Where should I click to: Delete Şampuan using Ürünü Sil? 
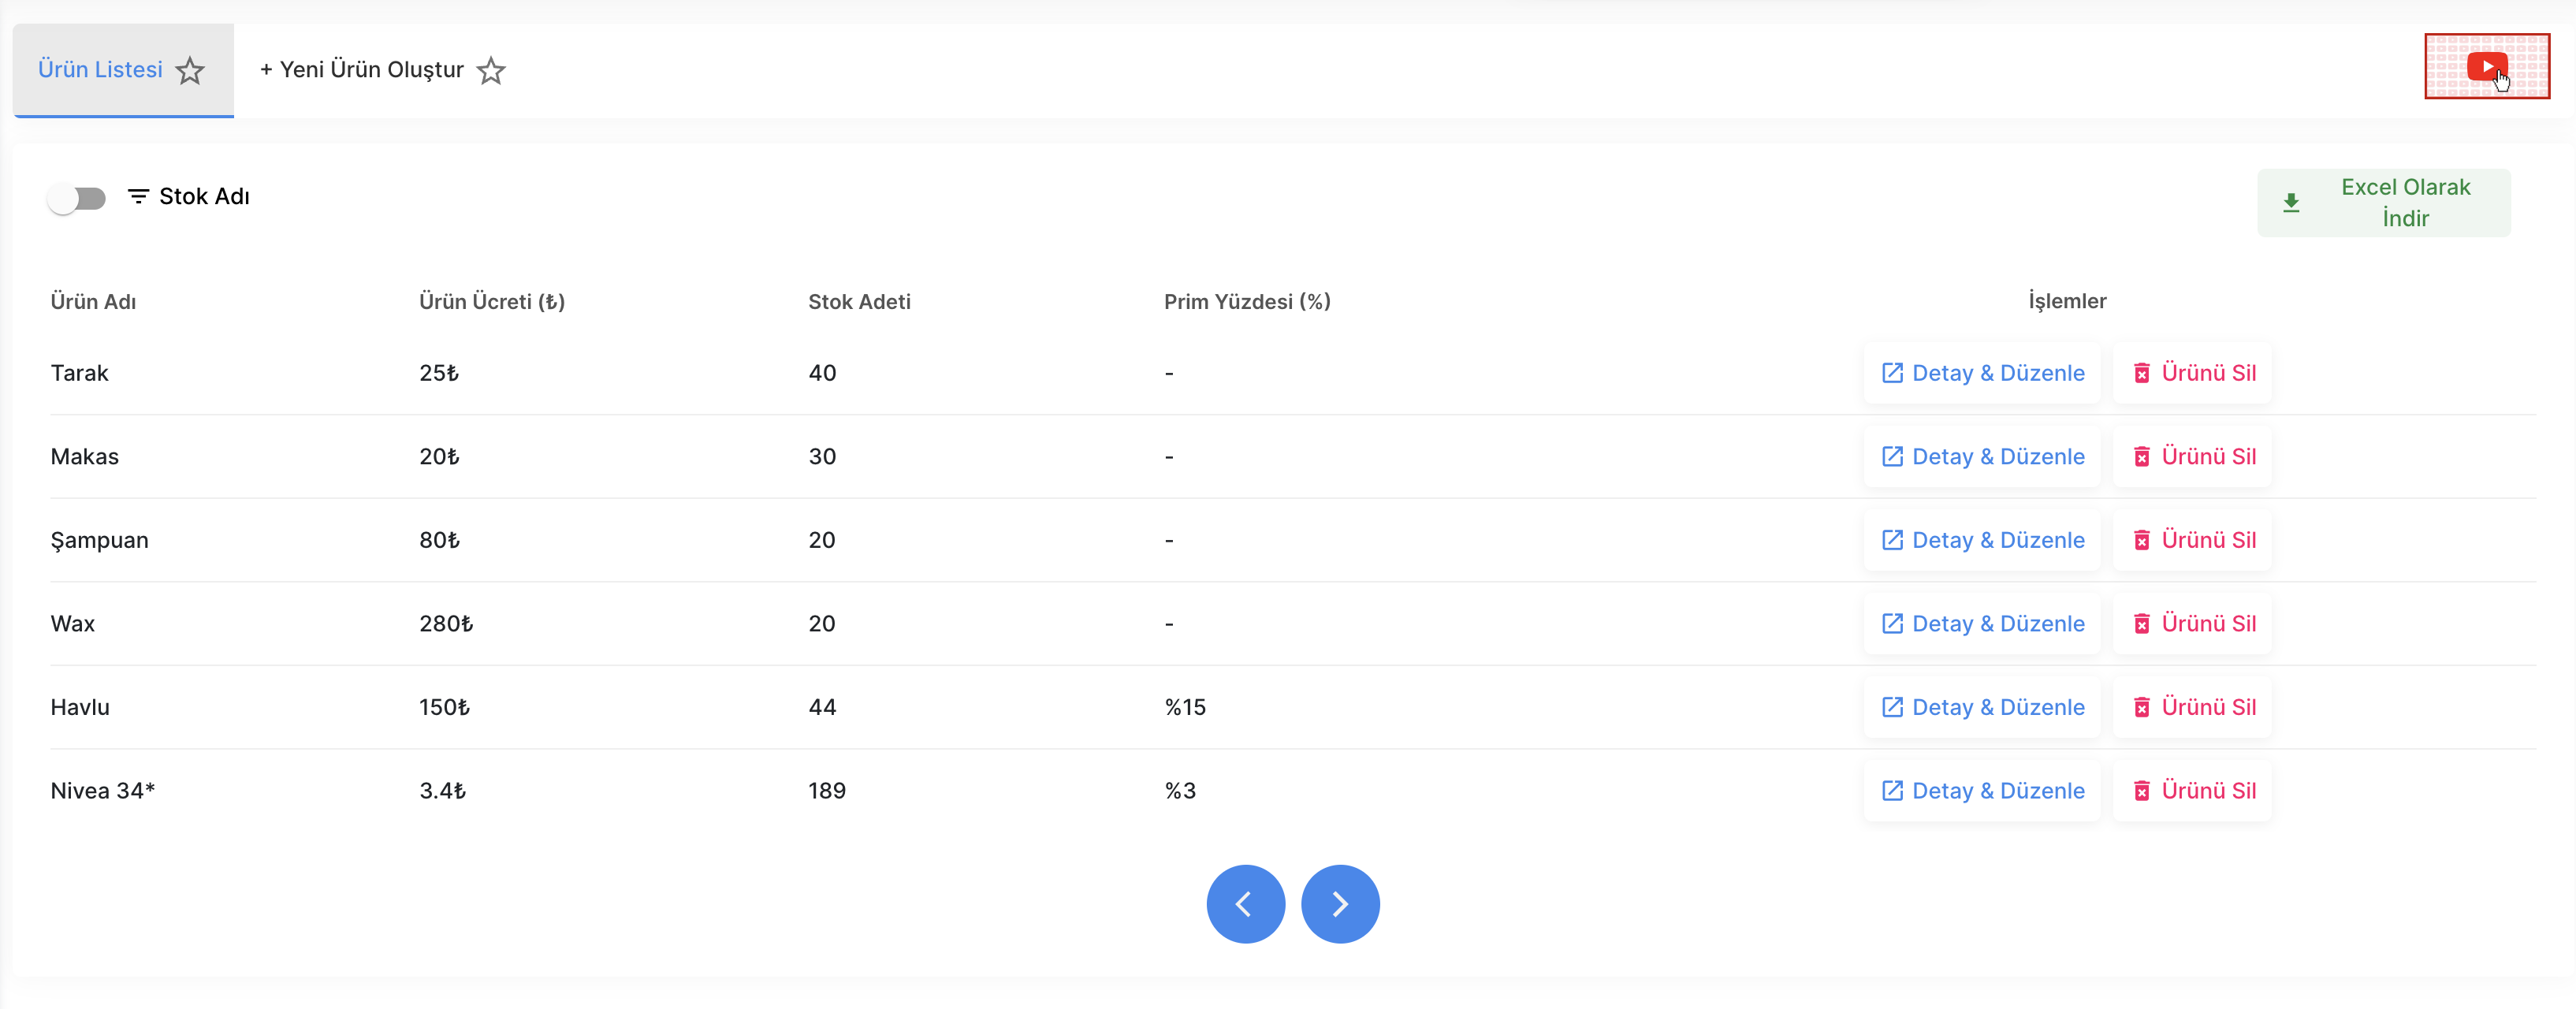[x=2193, y=541]
